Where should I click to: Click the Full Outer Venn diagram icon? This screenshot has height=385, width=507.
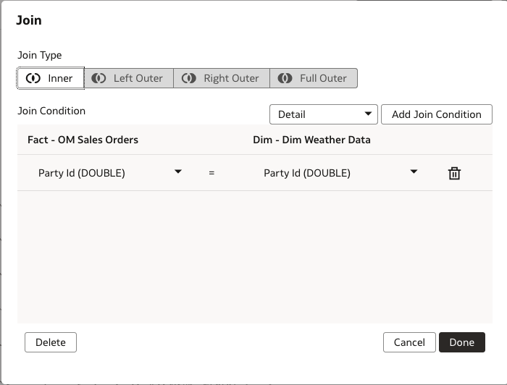tap(285, 78)
